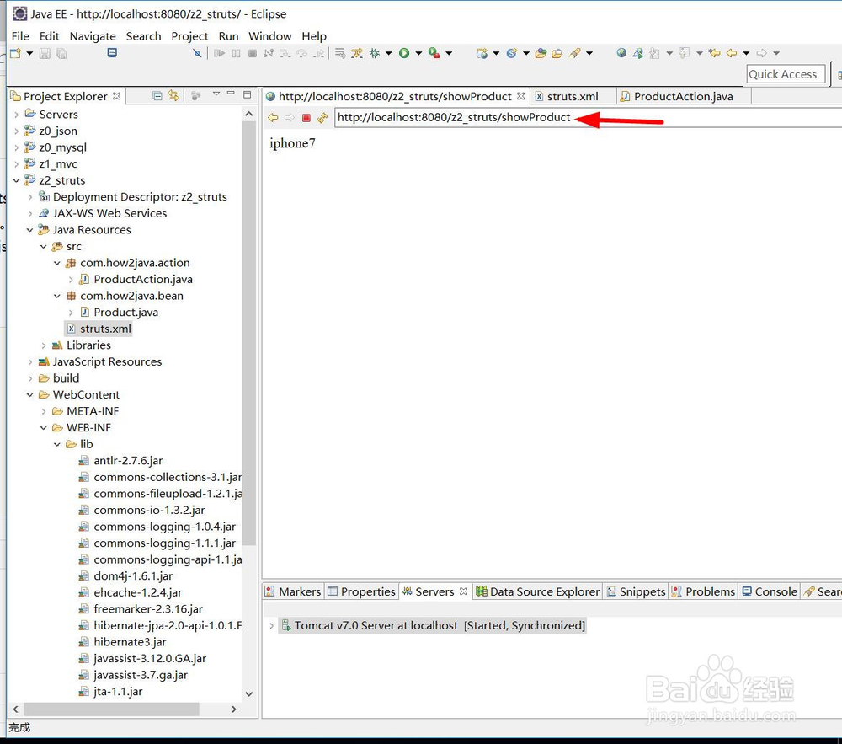Click Project Explorer scroll down arrow
Viewport: 842px width, 744px height.
pyautogui.click(x=248, y=693)
